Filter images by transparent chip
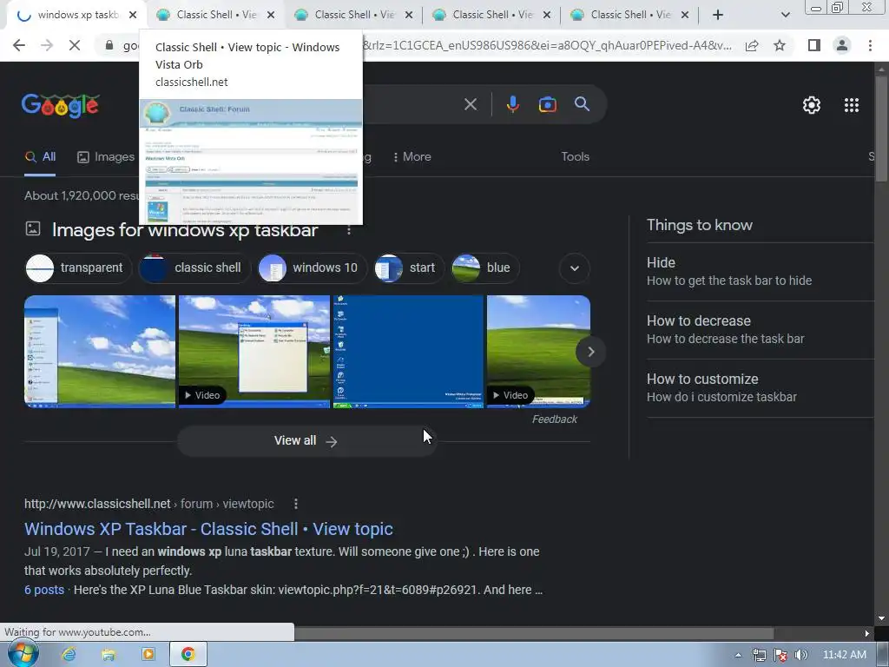 click(x=78, y=267)
